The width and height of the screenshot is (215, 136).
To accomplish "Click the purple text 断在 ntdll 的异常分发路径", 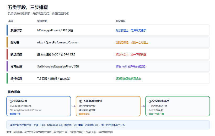I will point(131,67).
